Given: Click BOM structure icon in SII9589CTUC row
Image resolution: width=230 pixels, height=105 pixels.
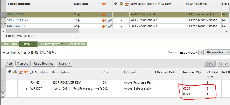Looking at the screenshot, I should click(x=110, y=26).
